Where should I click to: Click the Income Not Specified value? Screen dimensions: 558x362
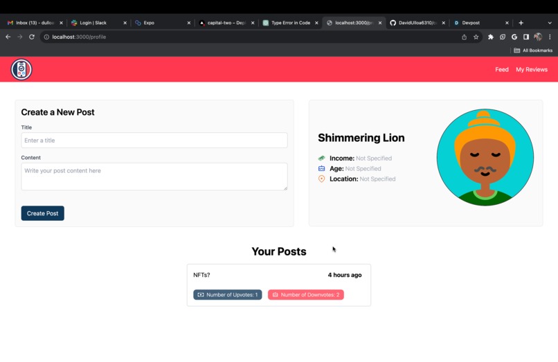374,158
